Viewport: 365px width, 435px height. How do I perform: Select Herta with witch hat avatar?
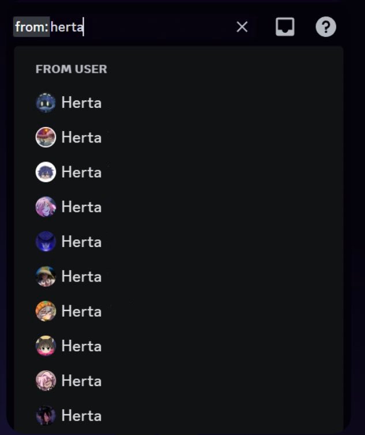pyautogui.click(x=179, y=276)
